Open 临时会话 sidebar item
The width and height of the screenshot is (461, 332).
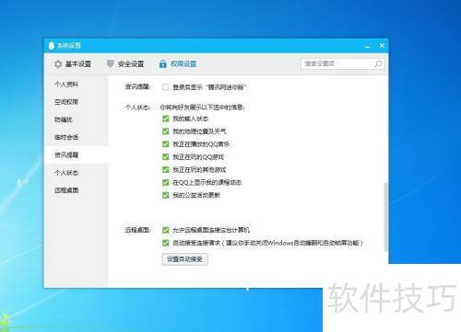coord(66,137)
